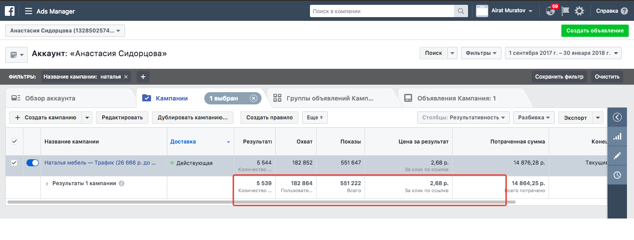Switch to the Обзор аккаунта tab
Image resolution: width=634 pixels, height=240 pixels.
tap(49, 98)
